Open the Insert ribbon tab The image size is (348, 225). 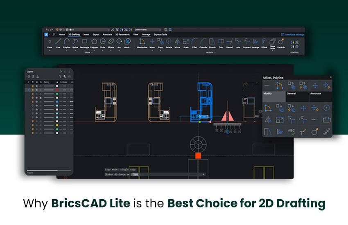click(x=86, y=35)
